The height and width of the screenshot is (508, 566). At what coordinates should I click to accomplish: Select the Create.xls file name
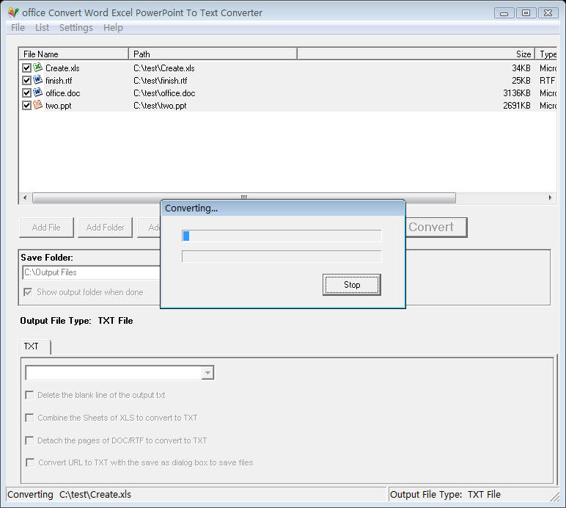pyautogui.click(x=62, y=68)
